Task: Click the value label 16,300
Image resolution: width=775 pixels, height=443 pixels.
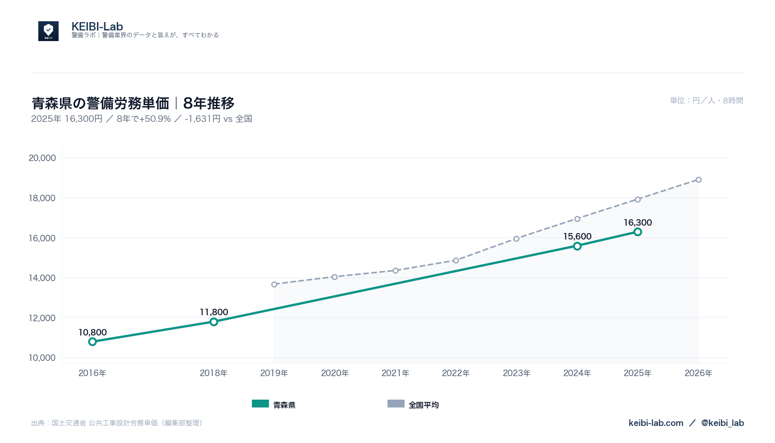Action: [x=638, y=222]
